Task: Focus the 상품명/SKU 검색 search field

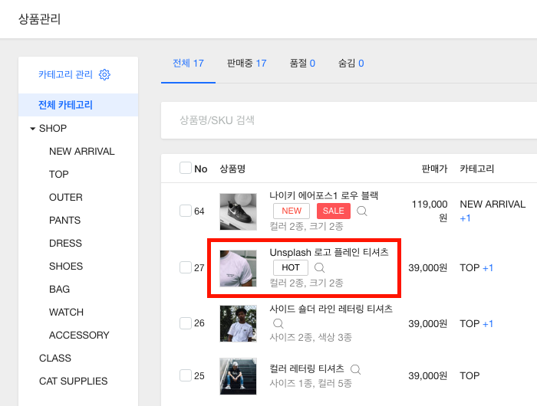Action: pos(349,120)
